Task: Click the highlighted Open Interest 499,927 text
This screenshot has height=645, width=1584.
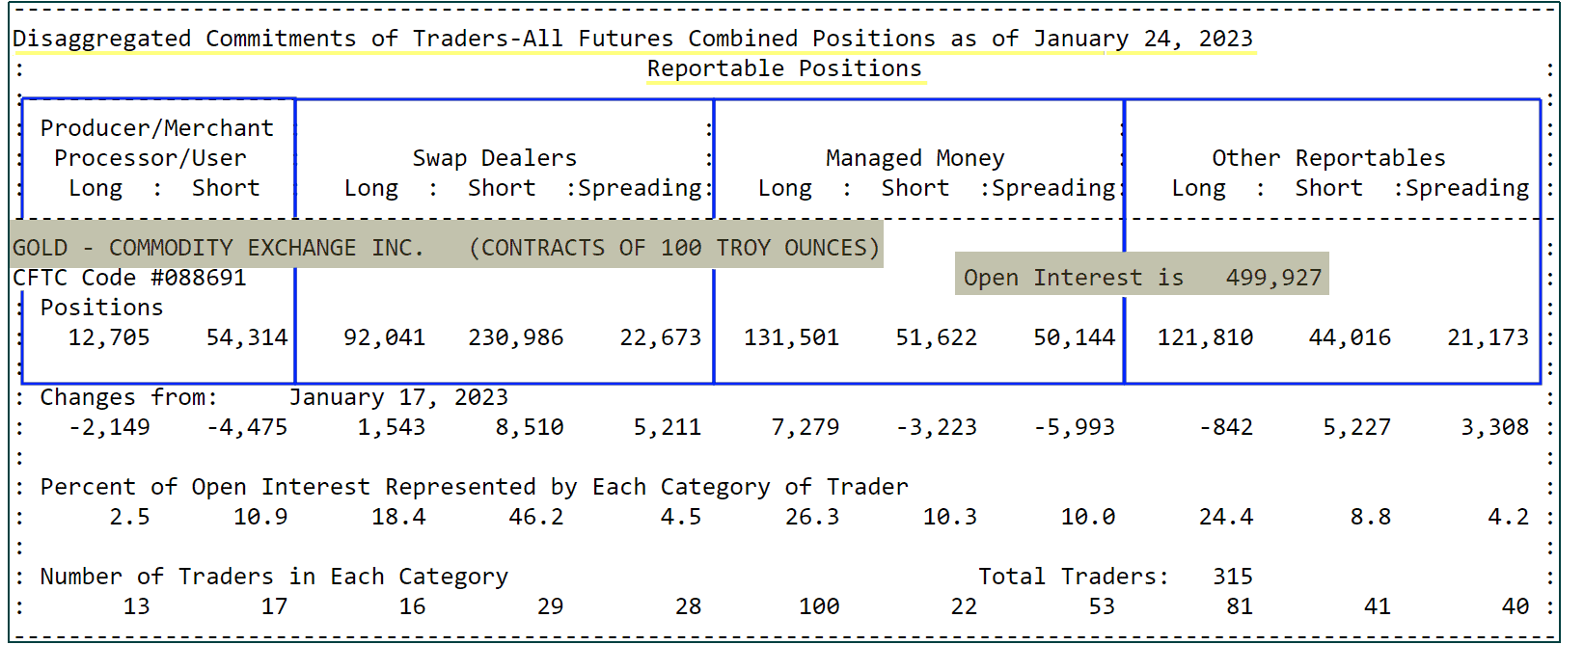Action: click(x=1142, y=278)
